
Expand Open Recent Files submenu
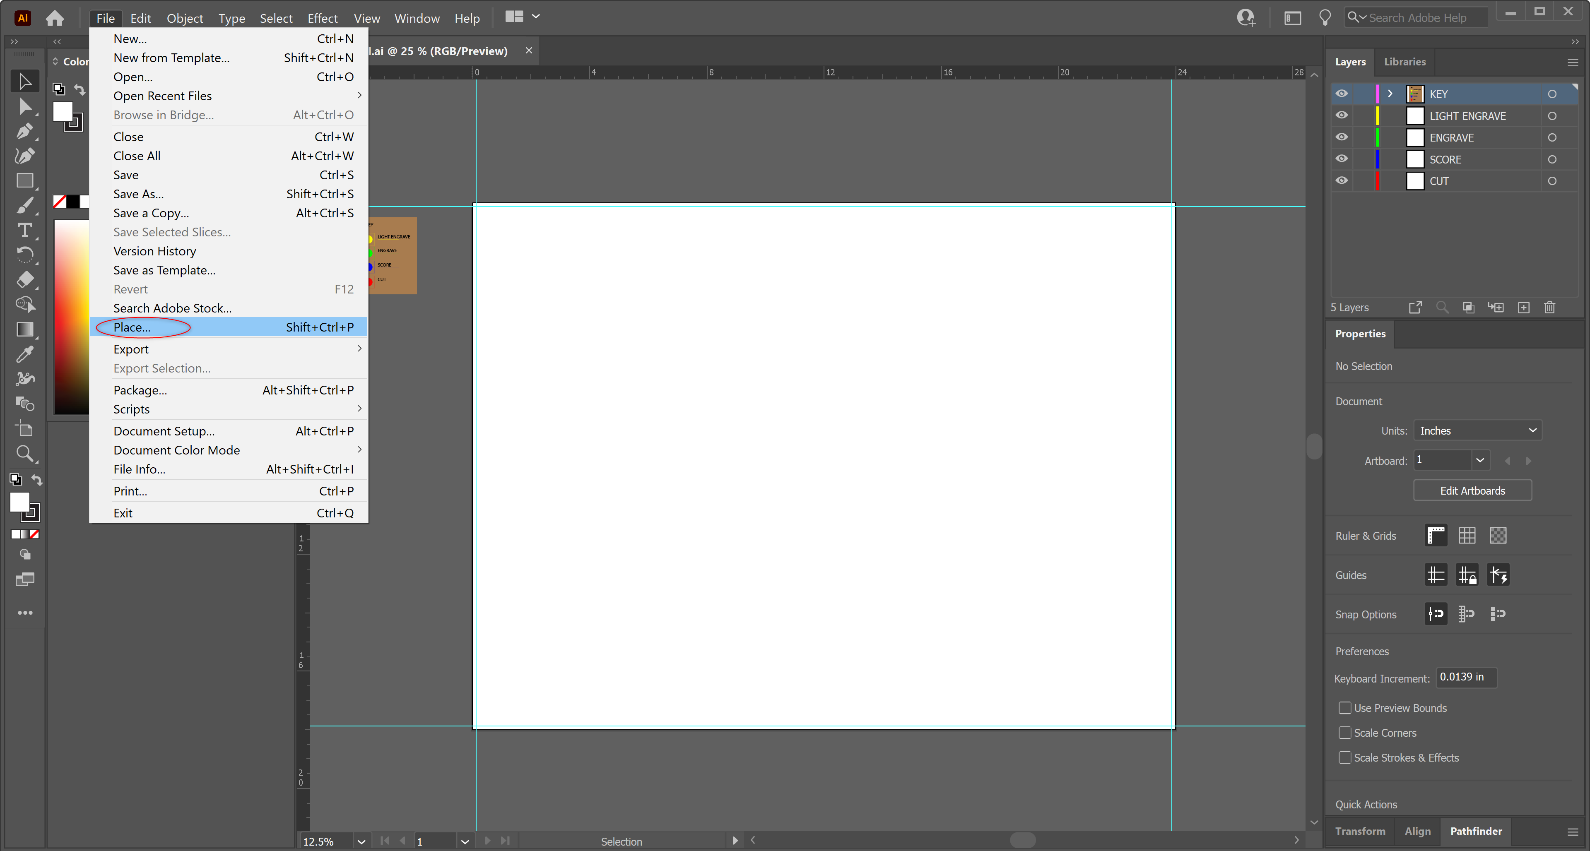[x=229, y=96]
